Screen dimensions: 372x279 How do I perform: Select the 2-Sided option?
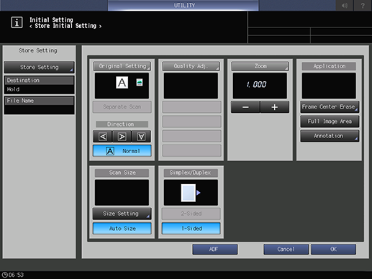point(191,214)
